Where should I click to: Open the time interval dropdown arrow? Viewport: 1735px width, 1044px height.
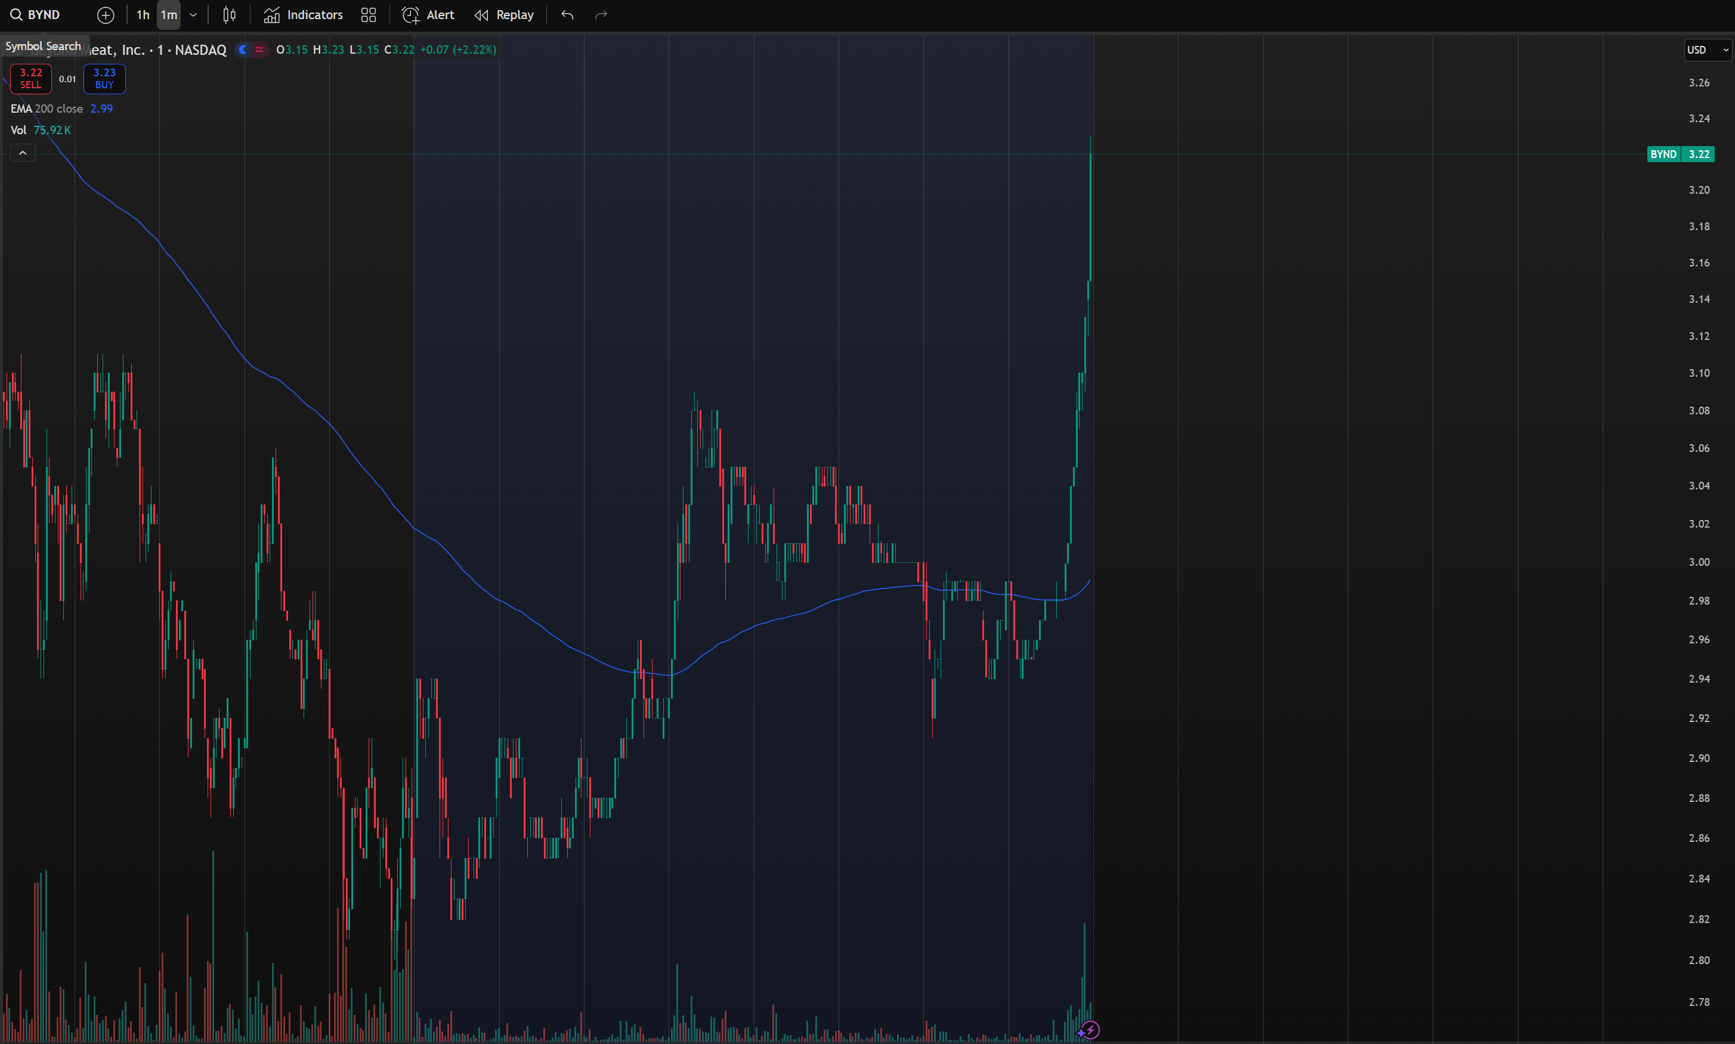pyautogui.click(x=193, y=15)
